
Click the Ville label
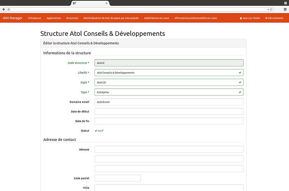[86, 188]
